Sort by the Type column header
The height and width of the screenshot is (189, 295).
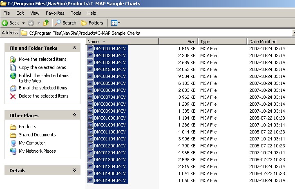point(223,42)
